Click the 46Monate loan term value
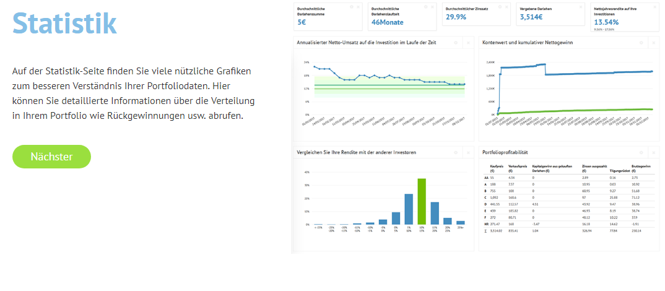Image resolution: width=665 pixels, height=291 pixels. pyautogui.click(x=387, y=22)
